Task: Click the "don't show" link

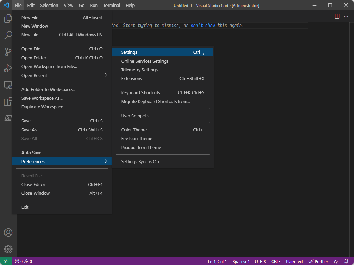Action: tap(203, 26)
